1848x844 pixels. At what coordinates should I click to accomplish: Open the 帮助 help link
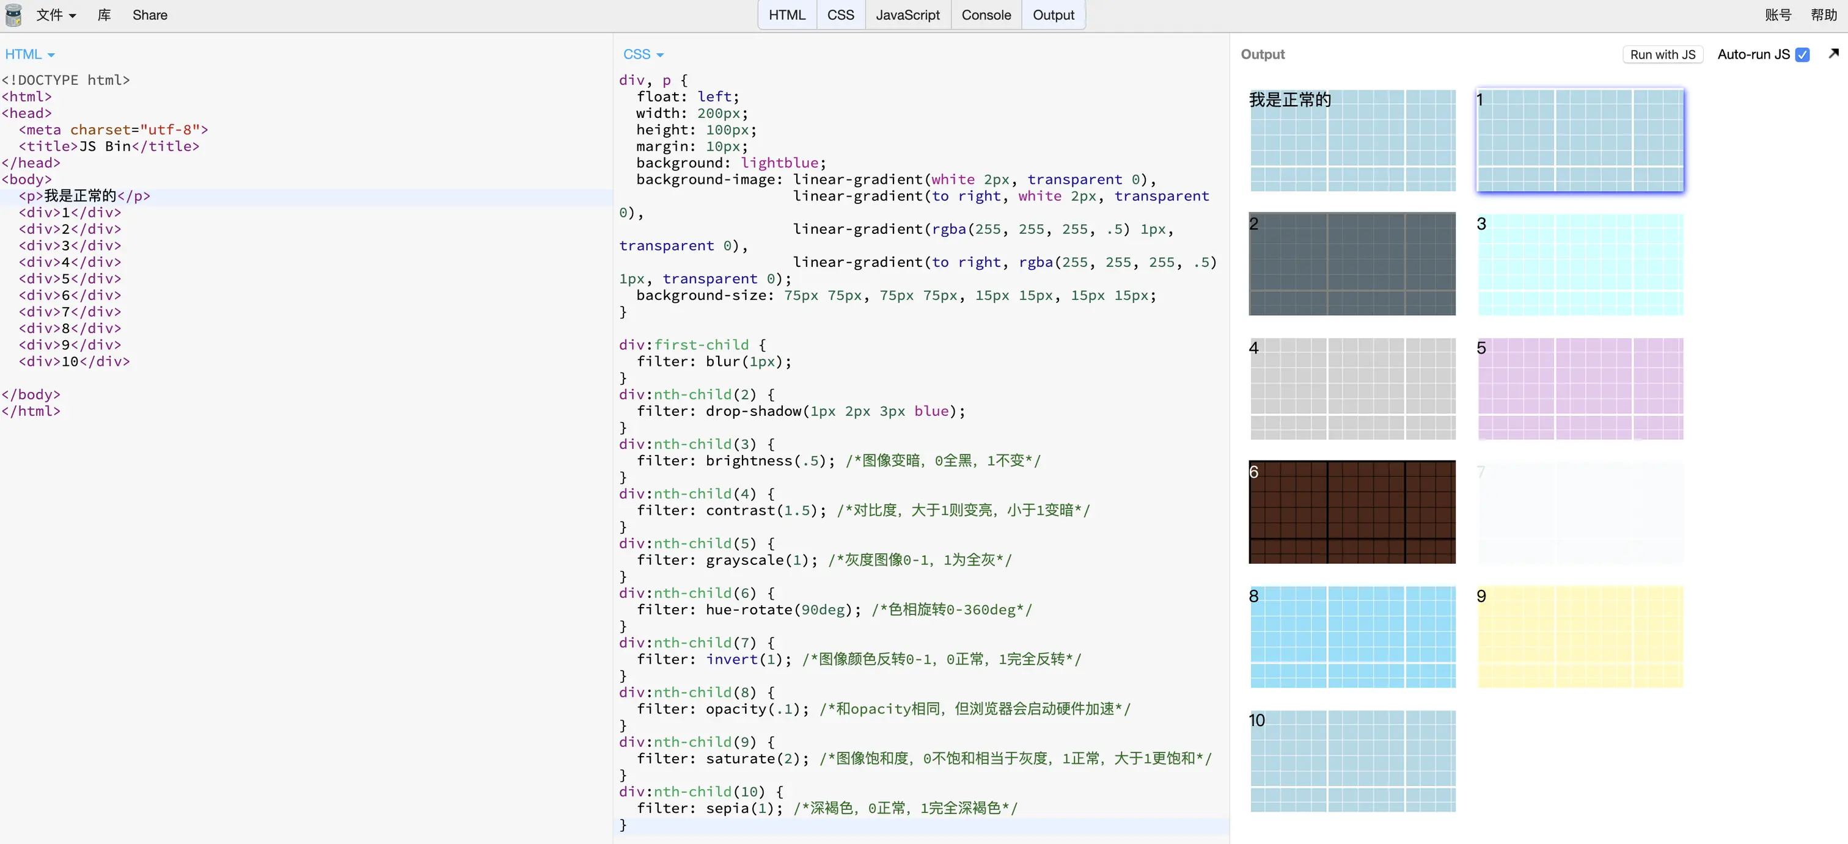[x=1823, y=15]
